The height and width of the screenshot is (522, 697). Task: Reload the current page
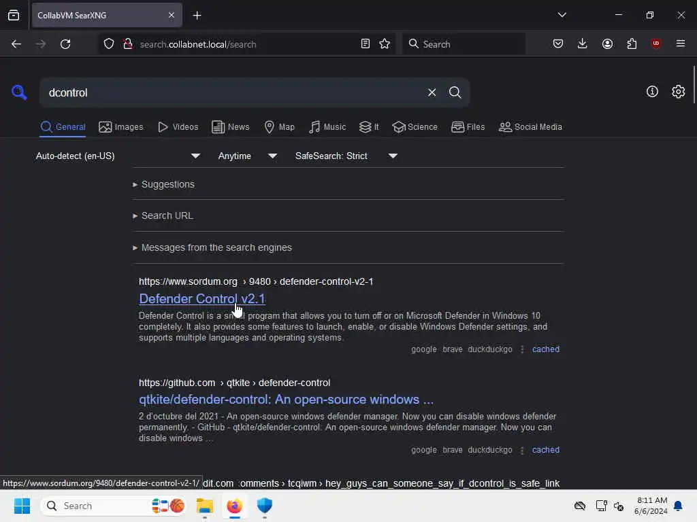click(x=65, y=44)
